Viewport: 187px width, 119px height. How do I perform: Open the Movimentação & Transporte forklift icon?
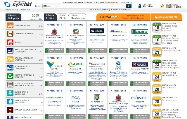coord(10,68)
